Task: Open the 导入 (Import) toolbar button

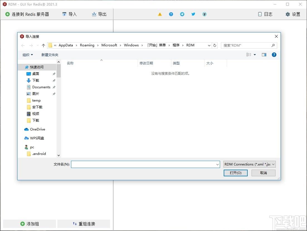Action: tap(69, 14)
